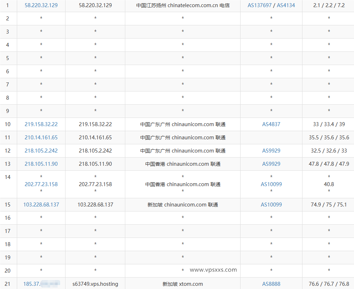354x289 pixels.
Task: Open IP link 218.105.2.242
Action: tap(41, 151)
